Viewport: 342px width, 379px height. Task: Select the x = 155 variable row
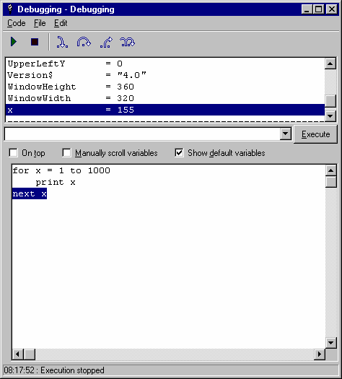tap(165, 110)
